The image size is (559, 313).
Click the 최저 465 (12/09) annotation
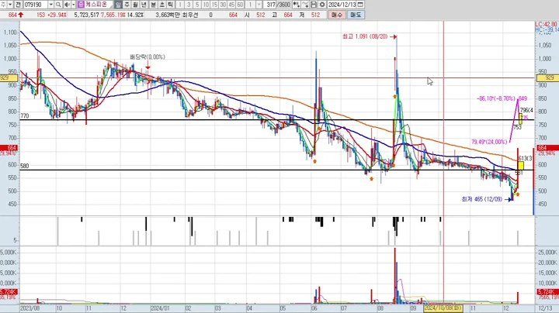coord(481,199)
